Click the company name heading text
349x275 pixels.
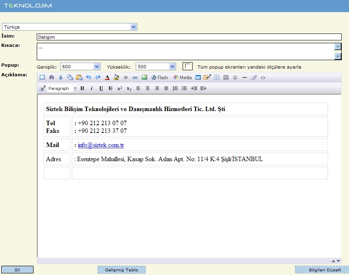136,109
